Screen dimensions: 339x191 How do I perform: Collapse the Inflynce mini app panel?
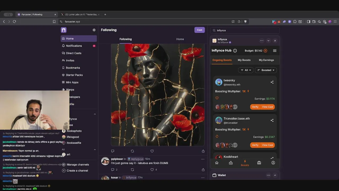[x=268, y=41]
